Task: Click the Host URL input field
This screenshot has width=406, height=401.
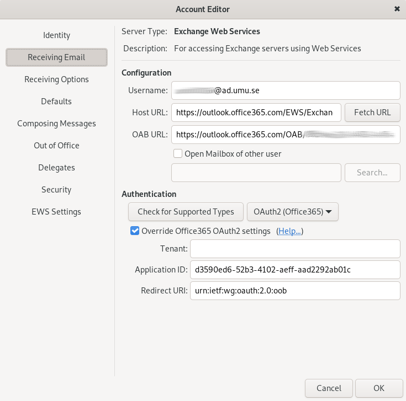Action: pyautogui.click(x=256, y=113)
